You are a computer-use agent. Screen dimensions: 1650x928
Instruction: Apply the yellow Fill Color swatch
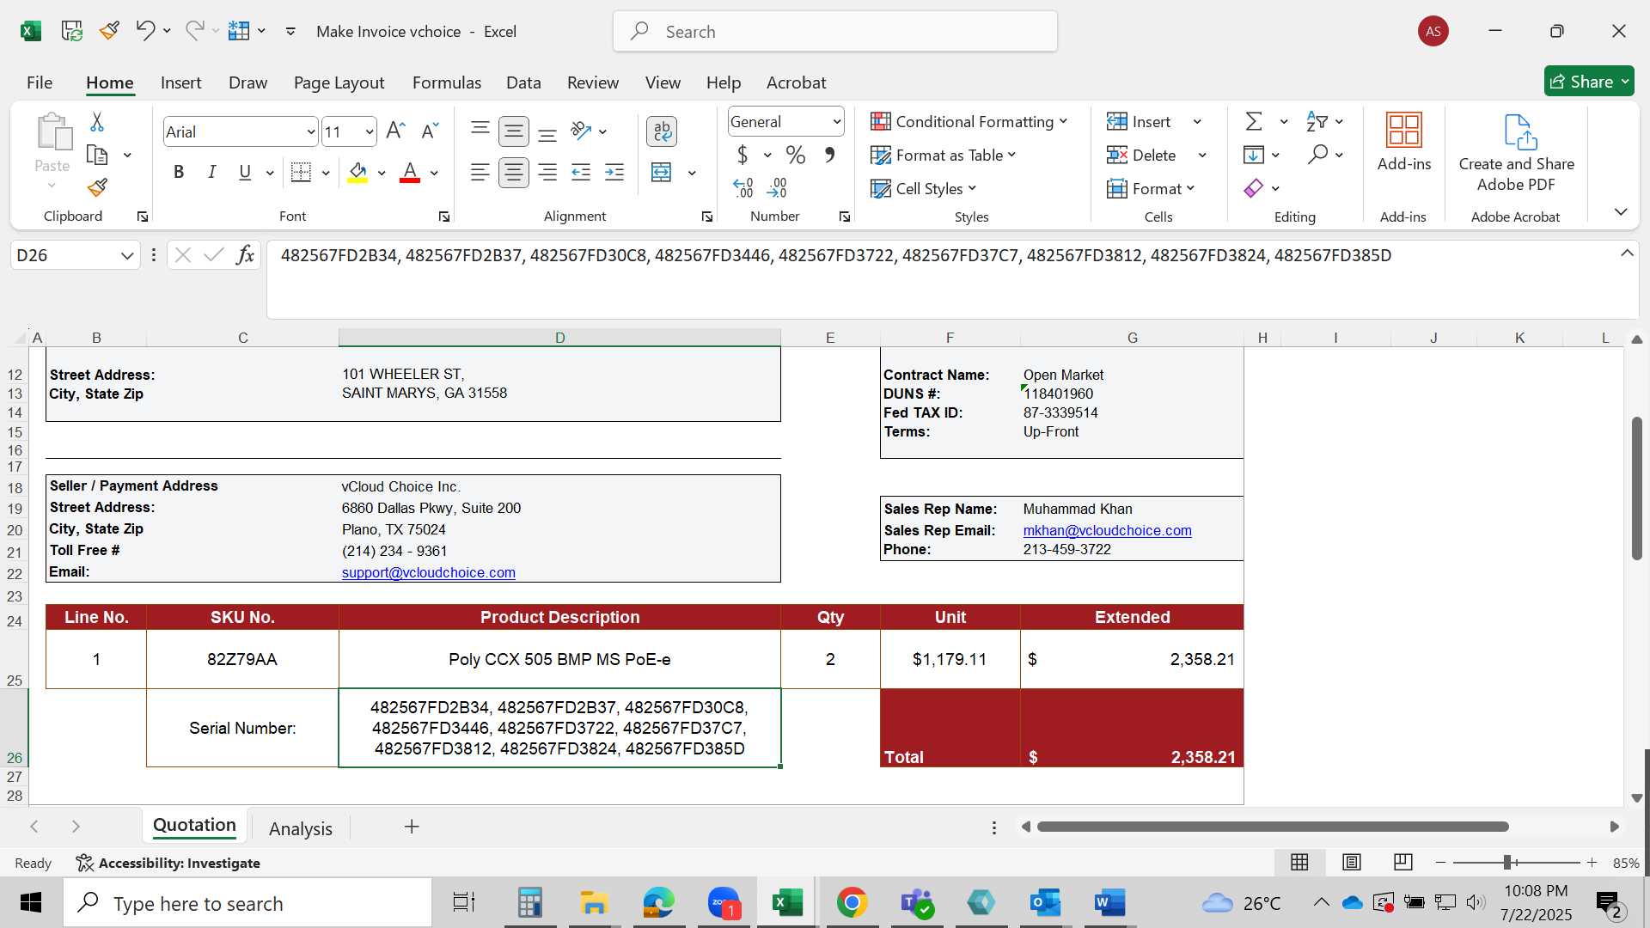click(357, 173)
